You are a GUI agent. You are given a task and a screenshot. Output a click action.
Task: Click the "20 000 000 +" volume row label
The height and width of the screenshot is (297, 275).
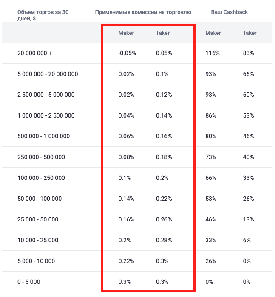point(34,53)
